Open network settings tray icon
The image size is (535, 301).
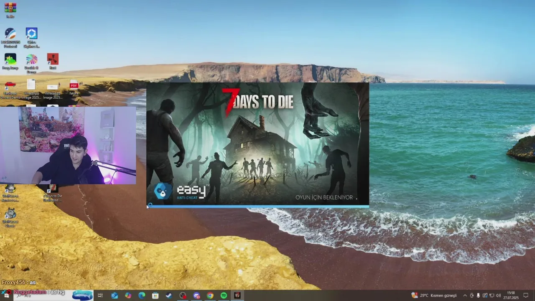tap(491, 296)
